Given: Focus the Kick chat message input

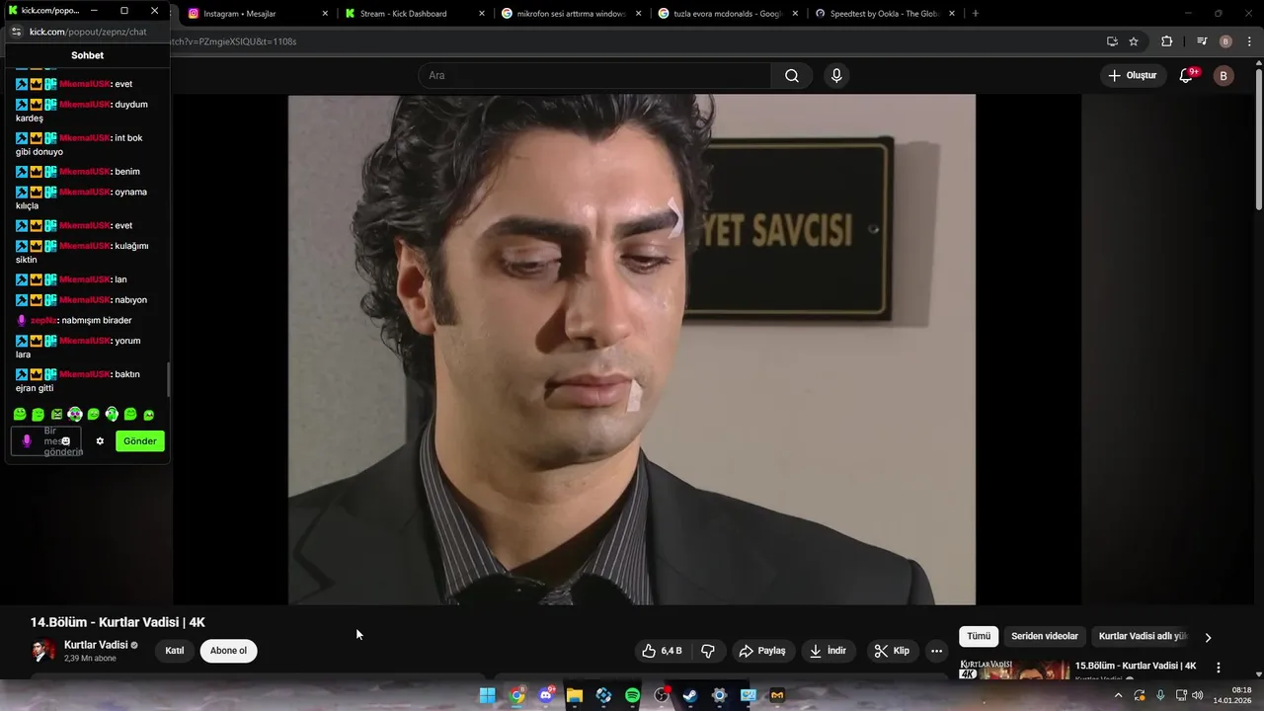Looking at the screenshot, I should (x=45, y=441).
